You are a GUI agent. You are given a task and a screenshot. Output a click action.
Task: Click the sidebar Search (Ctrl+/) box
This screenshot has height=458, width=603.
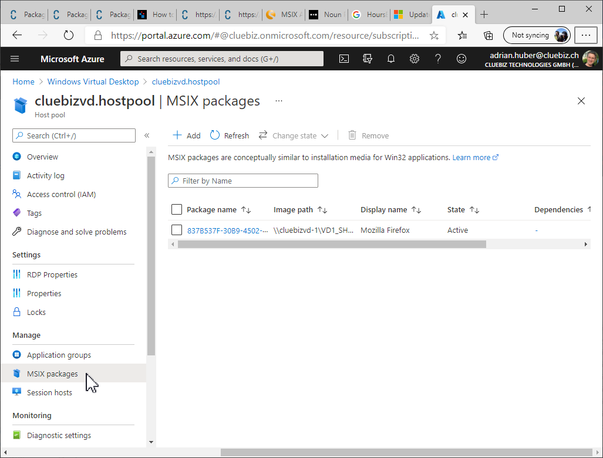point(74,135)
